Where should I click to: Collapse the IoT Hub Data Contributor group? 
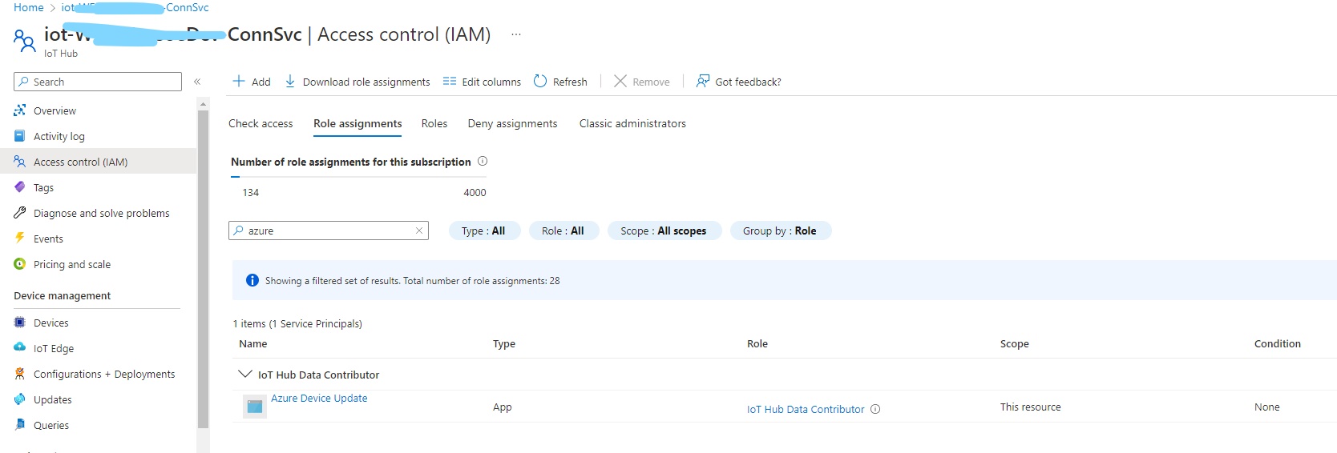pos(245,374)
